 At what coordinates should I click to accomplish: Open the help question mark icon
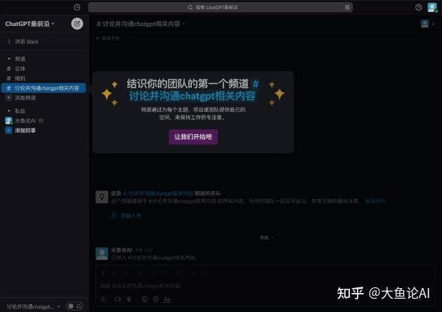418,7
